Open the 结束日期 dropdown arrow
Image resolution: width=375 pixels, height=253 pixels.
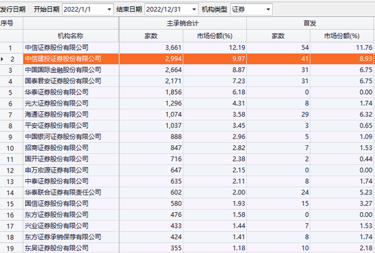[194, 10]
